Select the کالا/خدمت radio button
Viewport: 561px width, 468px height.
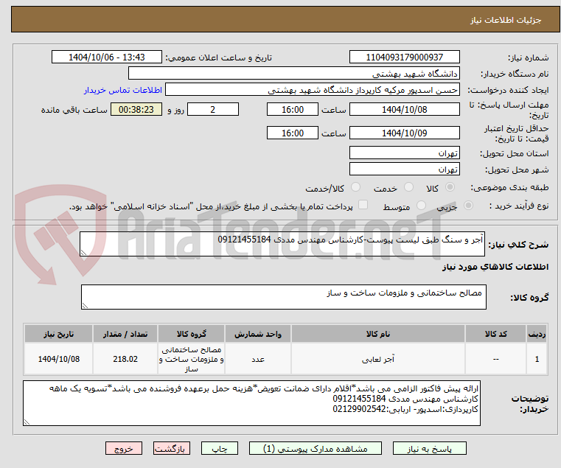coord(355,187)
